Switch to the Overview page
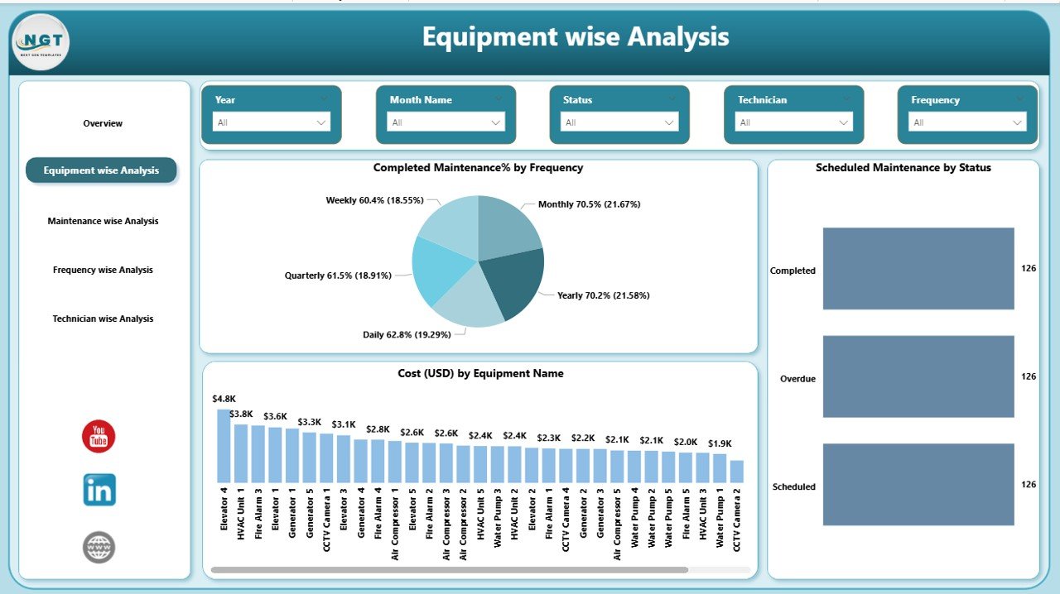 [103, 122]
